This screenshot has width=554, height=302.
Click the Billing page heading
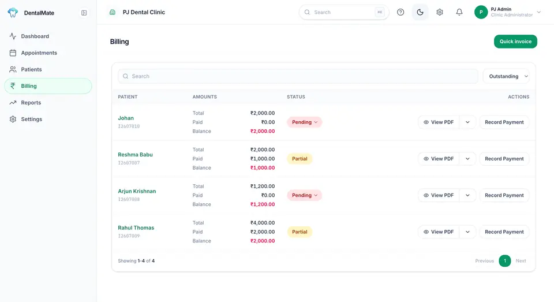coord(119,42)
